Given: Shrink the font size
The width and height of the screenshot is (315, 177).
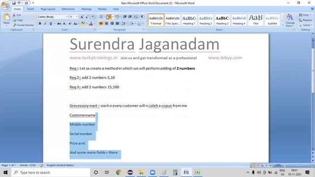Looking at the screenshot, I should click(x=87, y=17).
